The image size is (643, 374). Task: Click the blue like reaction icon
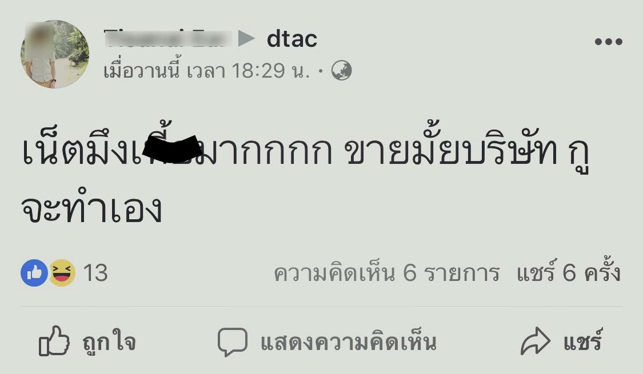click(34, 273)
